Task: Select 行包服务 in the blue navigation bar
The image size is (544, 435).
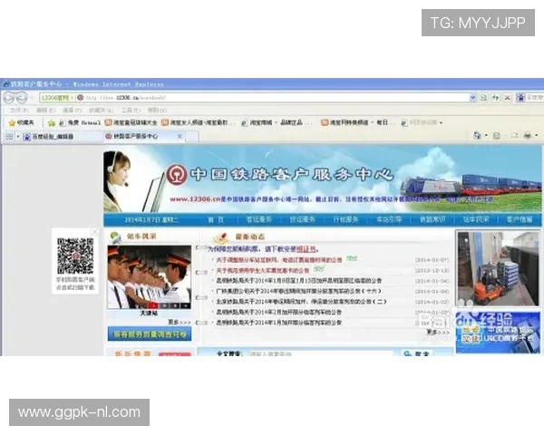Action: (x=345, y=219)
